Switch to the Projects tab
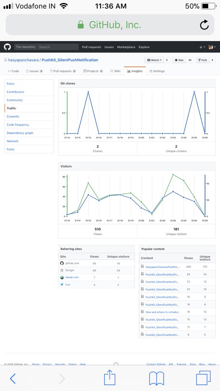 (x=93, y=71)
